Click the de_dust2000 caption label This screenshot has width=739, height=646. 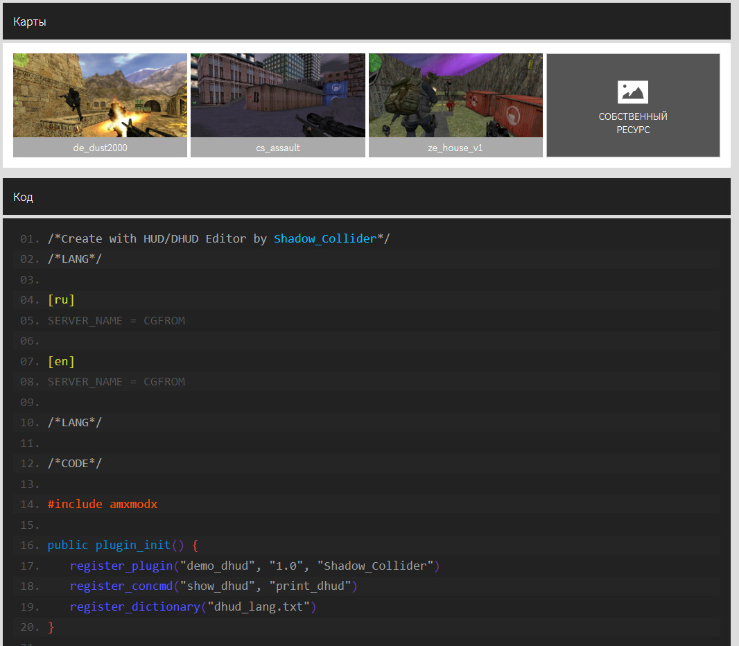pyautogui.click(x=99, y=148)
